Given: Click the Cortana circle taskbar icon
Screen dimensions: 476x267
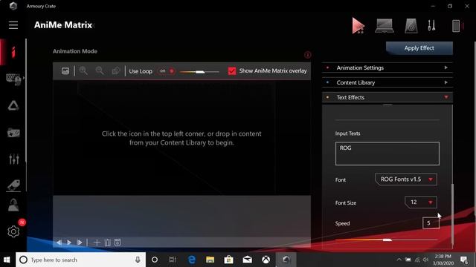Looking at the screenshot, I should (x=155, y=260).
